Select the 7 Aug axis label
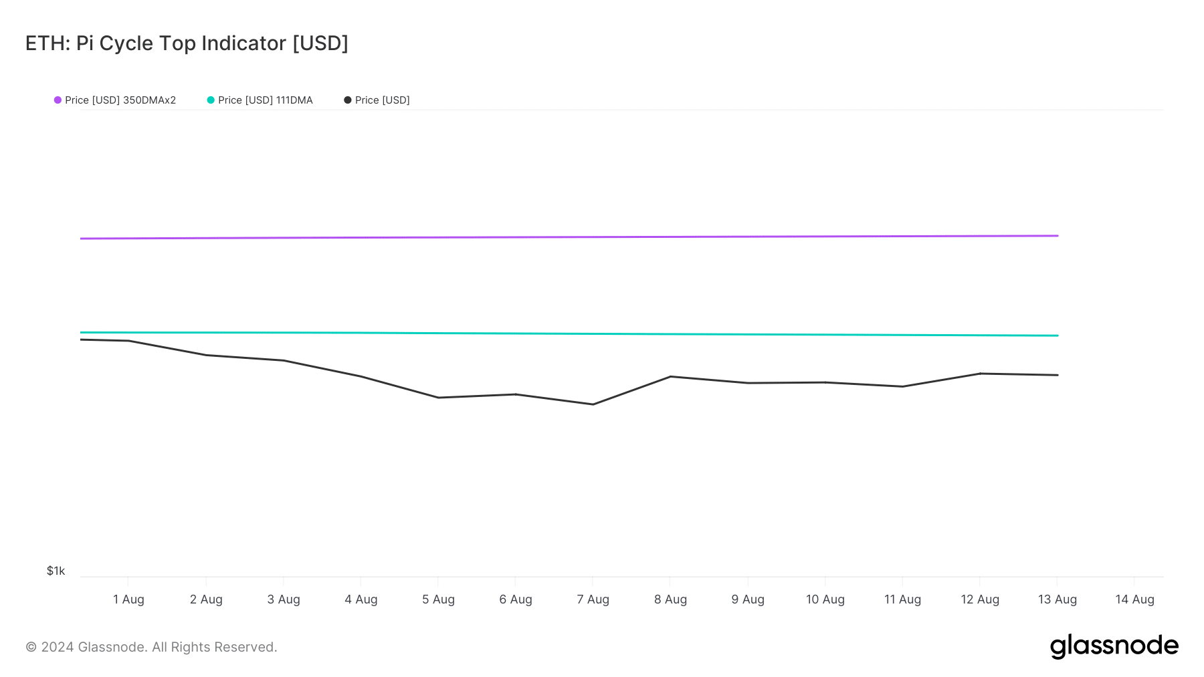Viewport: 1204px width, 677px height. coord(593,599)
